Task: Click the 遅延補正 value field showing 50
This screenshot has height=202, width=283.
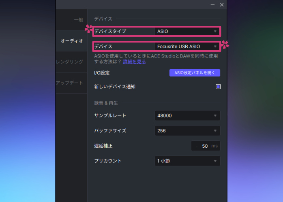Action: 205,146
